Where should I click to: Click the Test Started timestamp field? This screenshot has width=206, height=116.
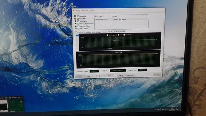click(118, 71)
